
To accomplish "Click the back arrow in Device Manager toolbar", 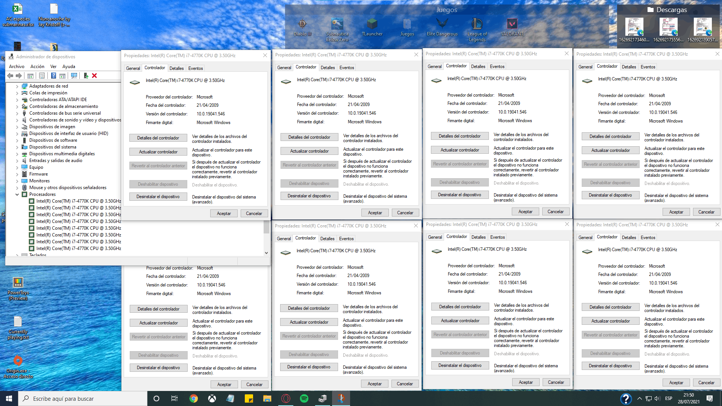I will 10,76.
